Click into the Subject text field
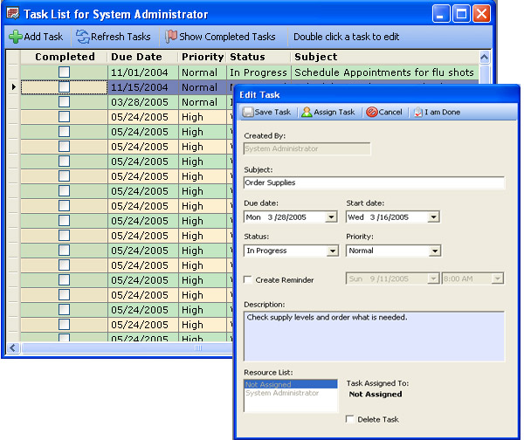The image size is (524, 440). 374,183
